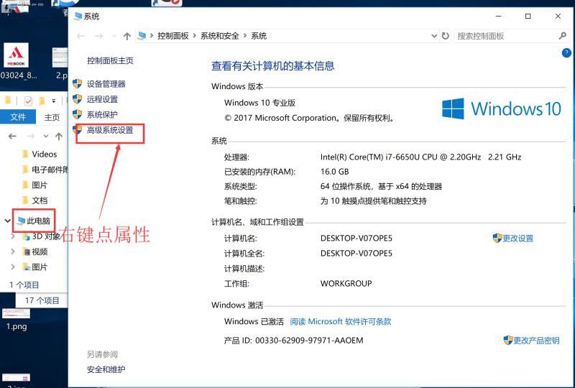Open quick access toolbar customize dropdown
The height and width of the screenshot is (388, 575).
coord(53,101)
